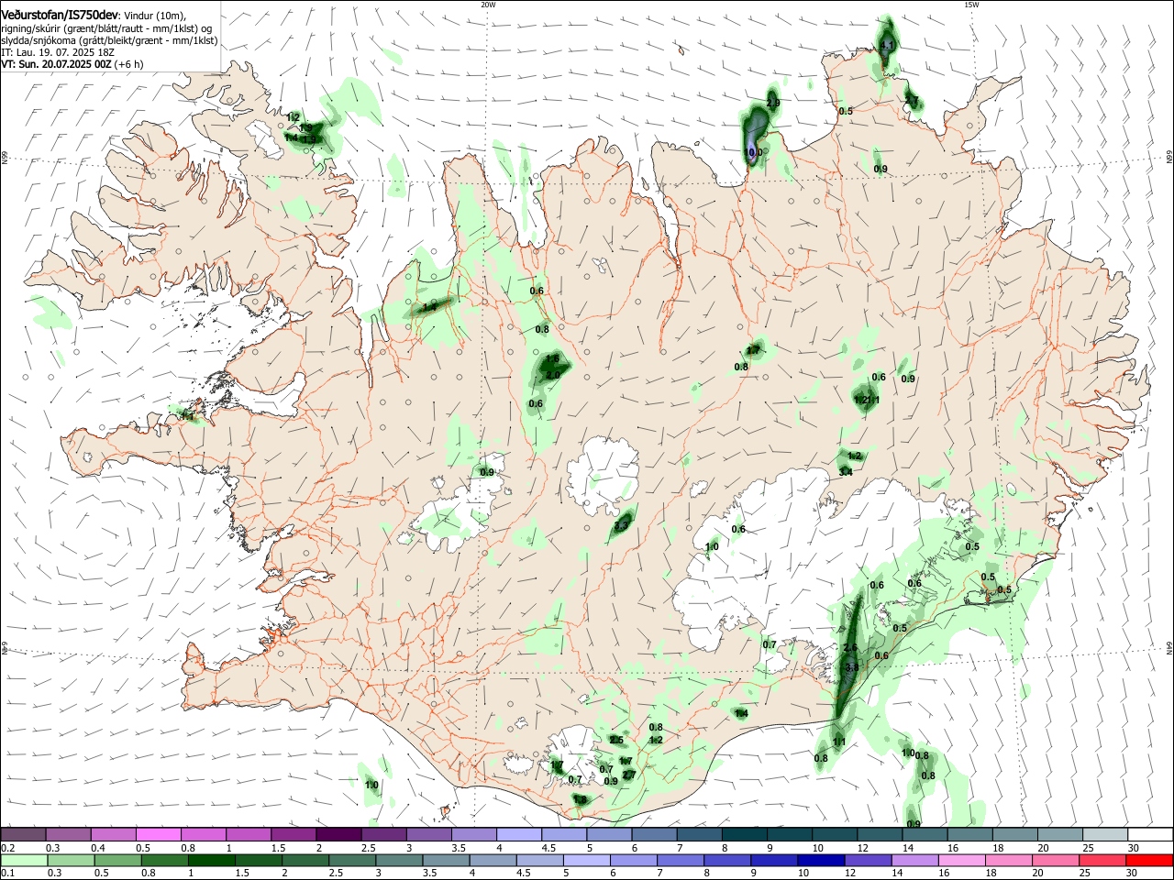
Task: Click the darkest purple swatch labeled 2 in the top row
Action: (338, 834)
